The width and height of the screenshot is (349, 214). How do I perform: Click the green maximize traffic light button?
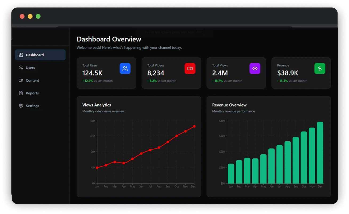pos(38,16)
